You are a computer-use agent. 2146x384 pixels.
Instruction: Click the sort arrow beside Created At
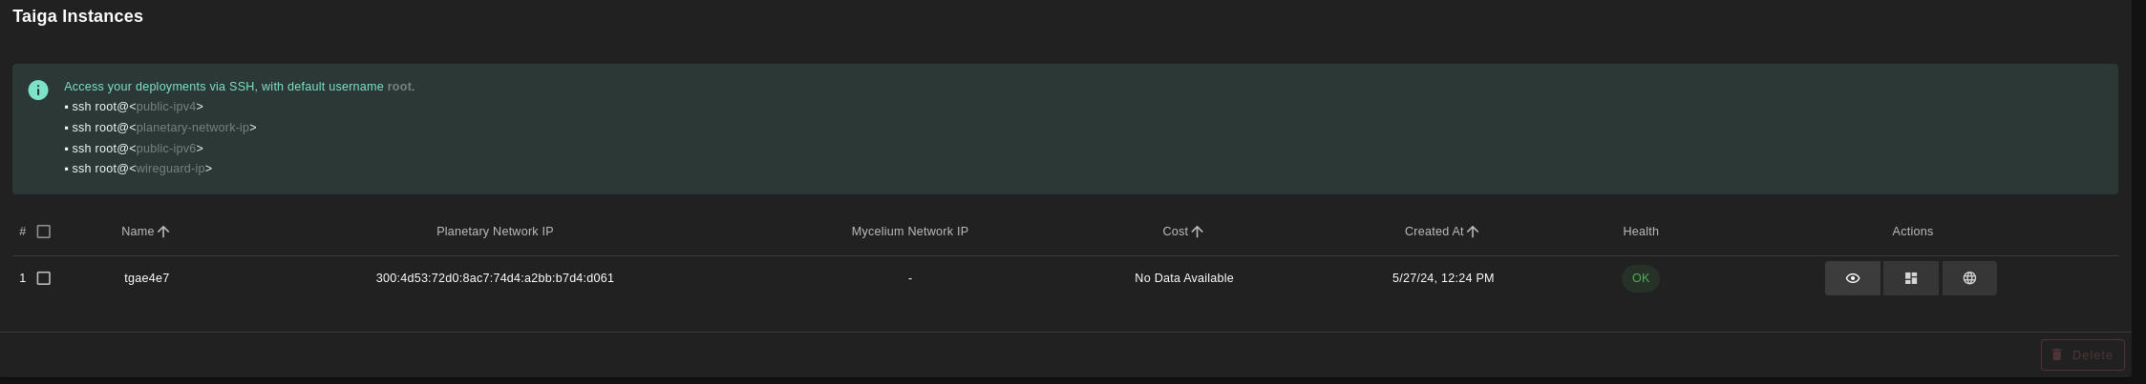pos(1472,232)
